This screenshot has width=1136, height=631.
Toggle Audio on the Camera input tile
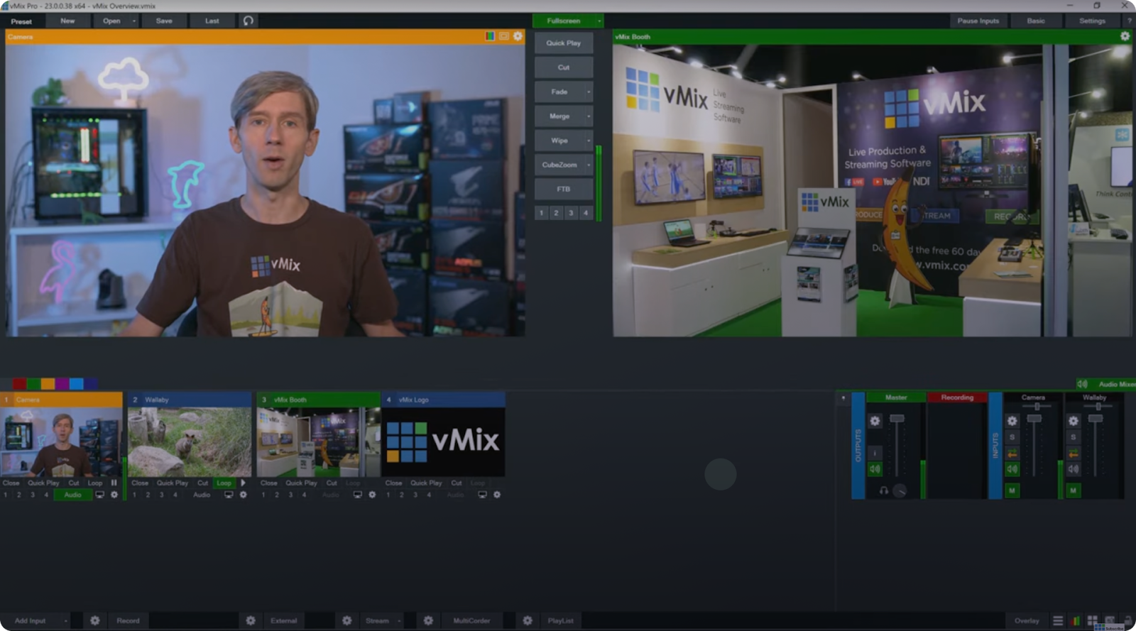click(x=72, y=495)
